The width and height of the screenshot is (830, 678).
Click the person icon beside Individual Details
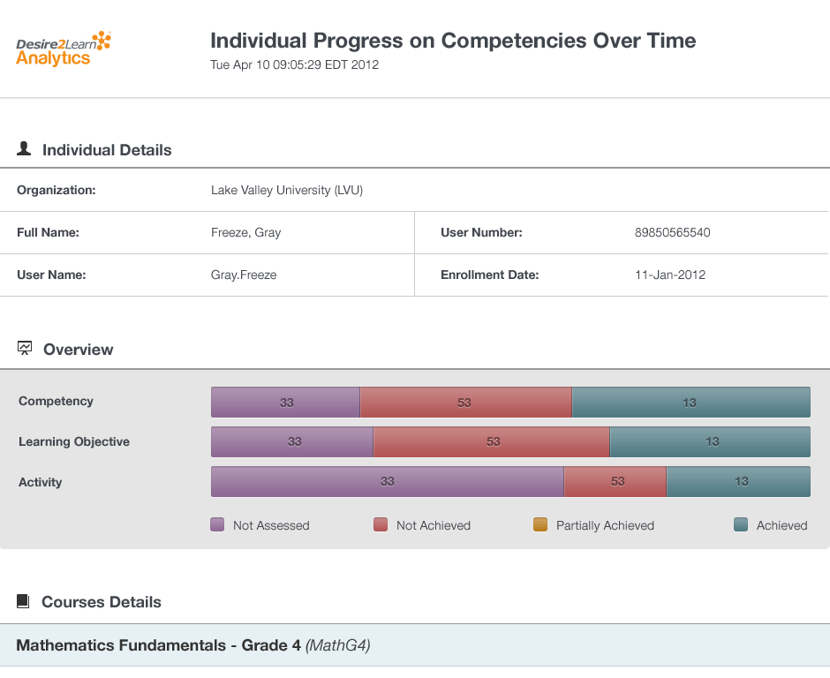point(25,149)
